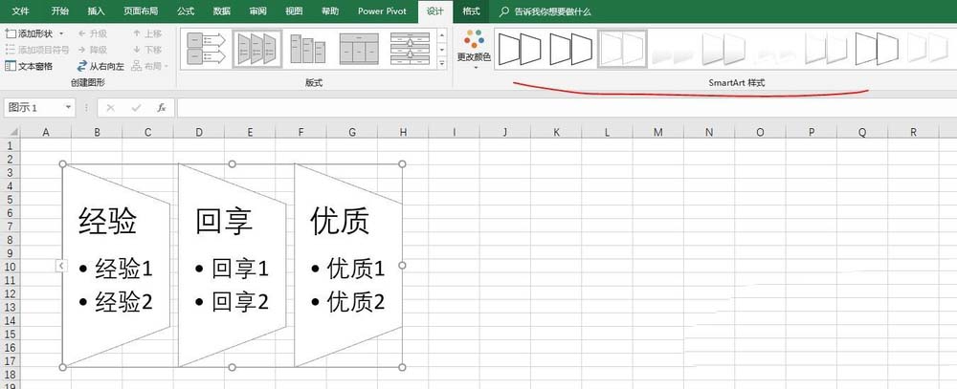Viewport: 957px width, 389px height.
Task: Apply the dark-outlined eighth SmartArt style
Action: 877,49
